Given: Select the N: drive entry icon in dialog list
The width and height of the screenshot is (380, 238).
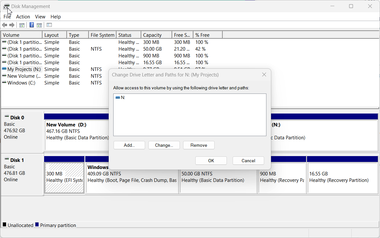Looking at the screenshot, I should pos(118,97).
